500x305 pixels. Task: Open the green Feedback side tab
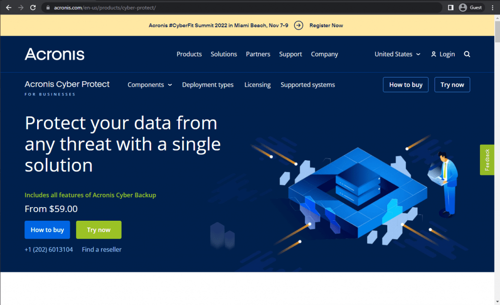pyautogui.click(x=487, y=160)
